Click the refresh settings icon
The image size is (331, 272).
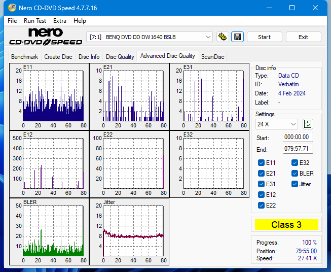(308, 124)
